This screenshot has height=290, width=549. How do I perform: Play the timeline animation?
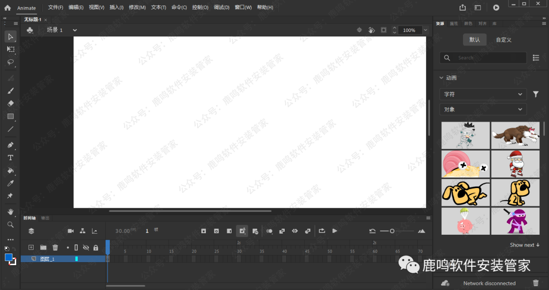click(x=334, y=231)
